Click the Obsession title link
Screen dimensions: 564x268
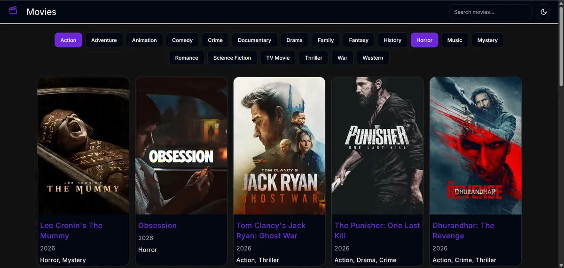(157, 225)
